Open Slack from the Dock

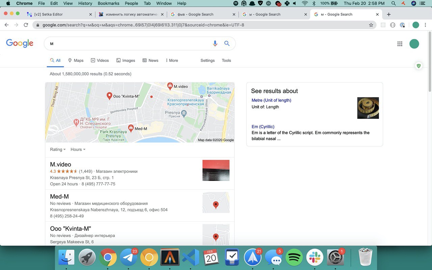pyautogui.click(x=315, y=258)
